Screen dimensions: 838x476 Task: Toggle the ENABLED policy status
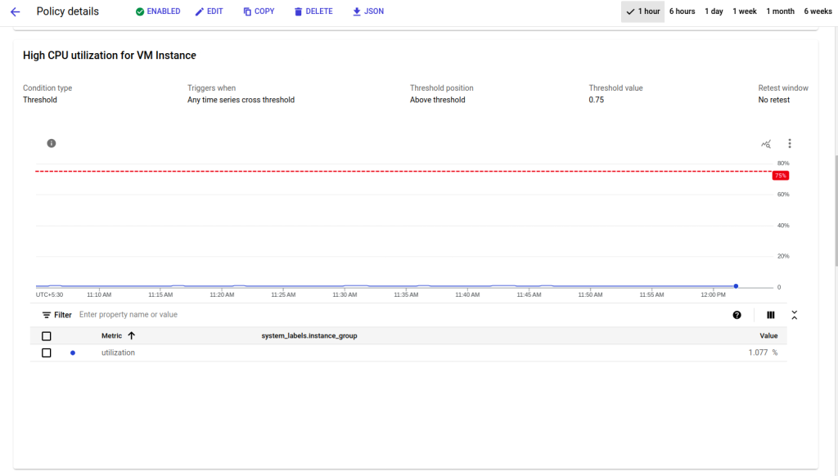pyautogui.click(x=158, y=11)
